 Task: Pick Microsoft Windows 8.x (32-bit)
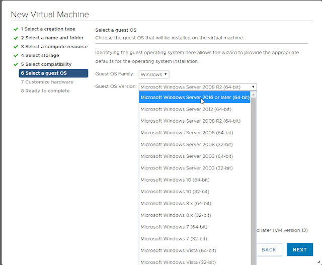(x=195, y=215)
